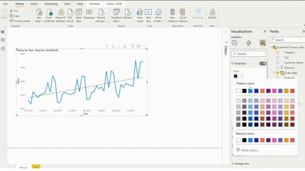The width and height of the screenshot is (305, 171).
Task: Check the Customer Name field
Action: pyautogui.click(x=277, y=62)
